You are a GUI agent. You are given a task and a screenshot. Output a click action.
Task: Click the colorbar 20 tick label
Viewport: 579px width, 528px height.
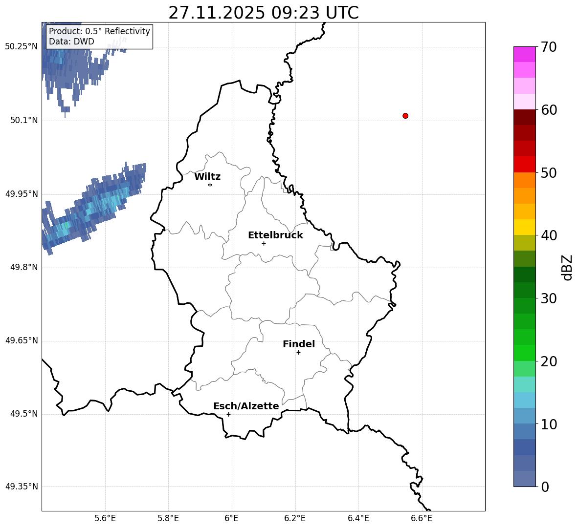(x=549, y=361)
